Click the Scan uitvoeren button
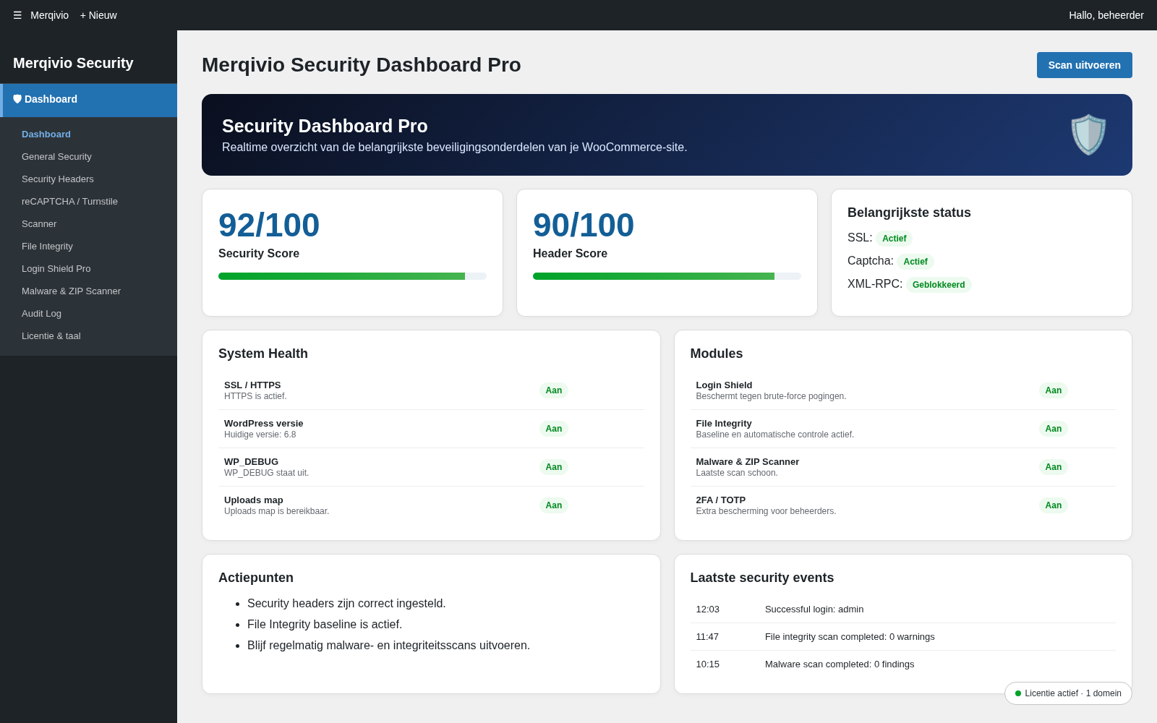This screenshot has width=1157, height=723. point(1084,65)
